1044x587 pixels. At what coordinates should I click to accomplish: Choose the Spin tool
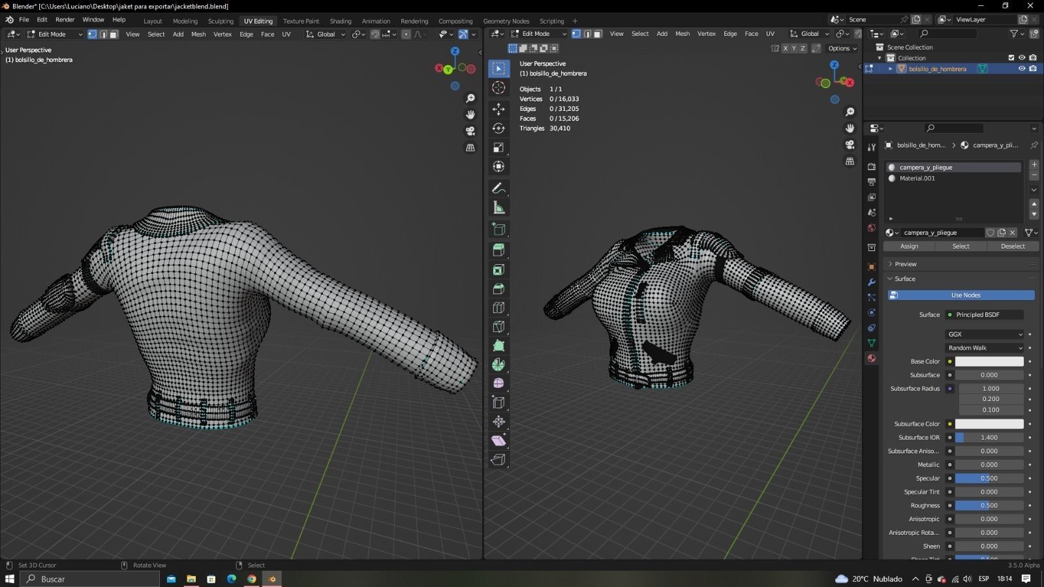pos(499,365)
